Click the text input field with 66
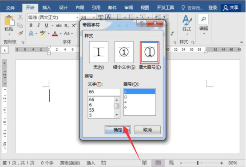 104,92
